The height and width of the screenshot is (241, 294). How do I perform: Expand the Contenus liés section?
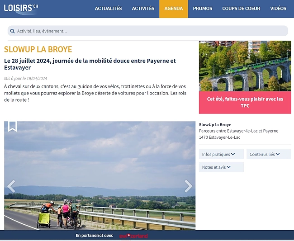pyautogui.click(x=268, y=154)
